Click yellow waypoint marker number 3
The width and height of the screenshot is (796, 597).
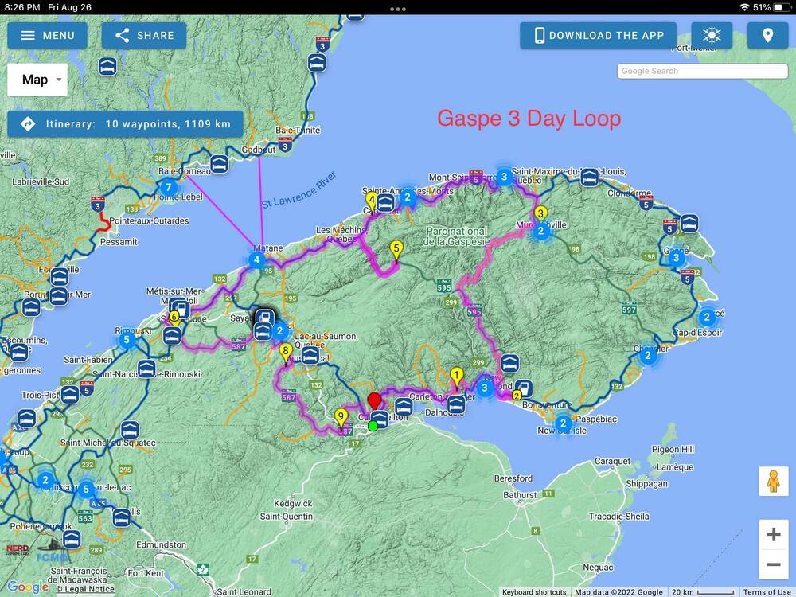540,213
